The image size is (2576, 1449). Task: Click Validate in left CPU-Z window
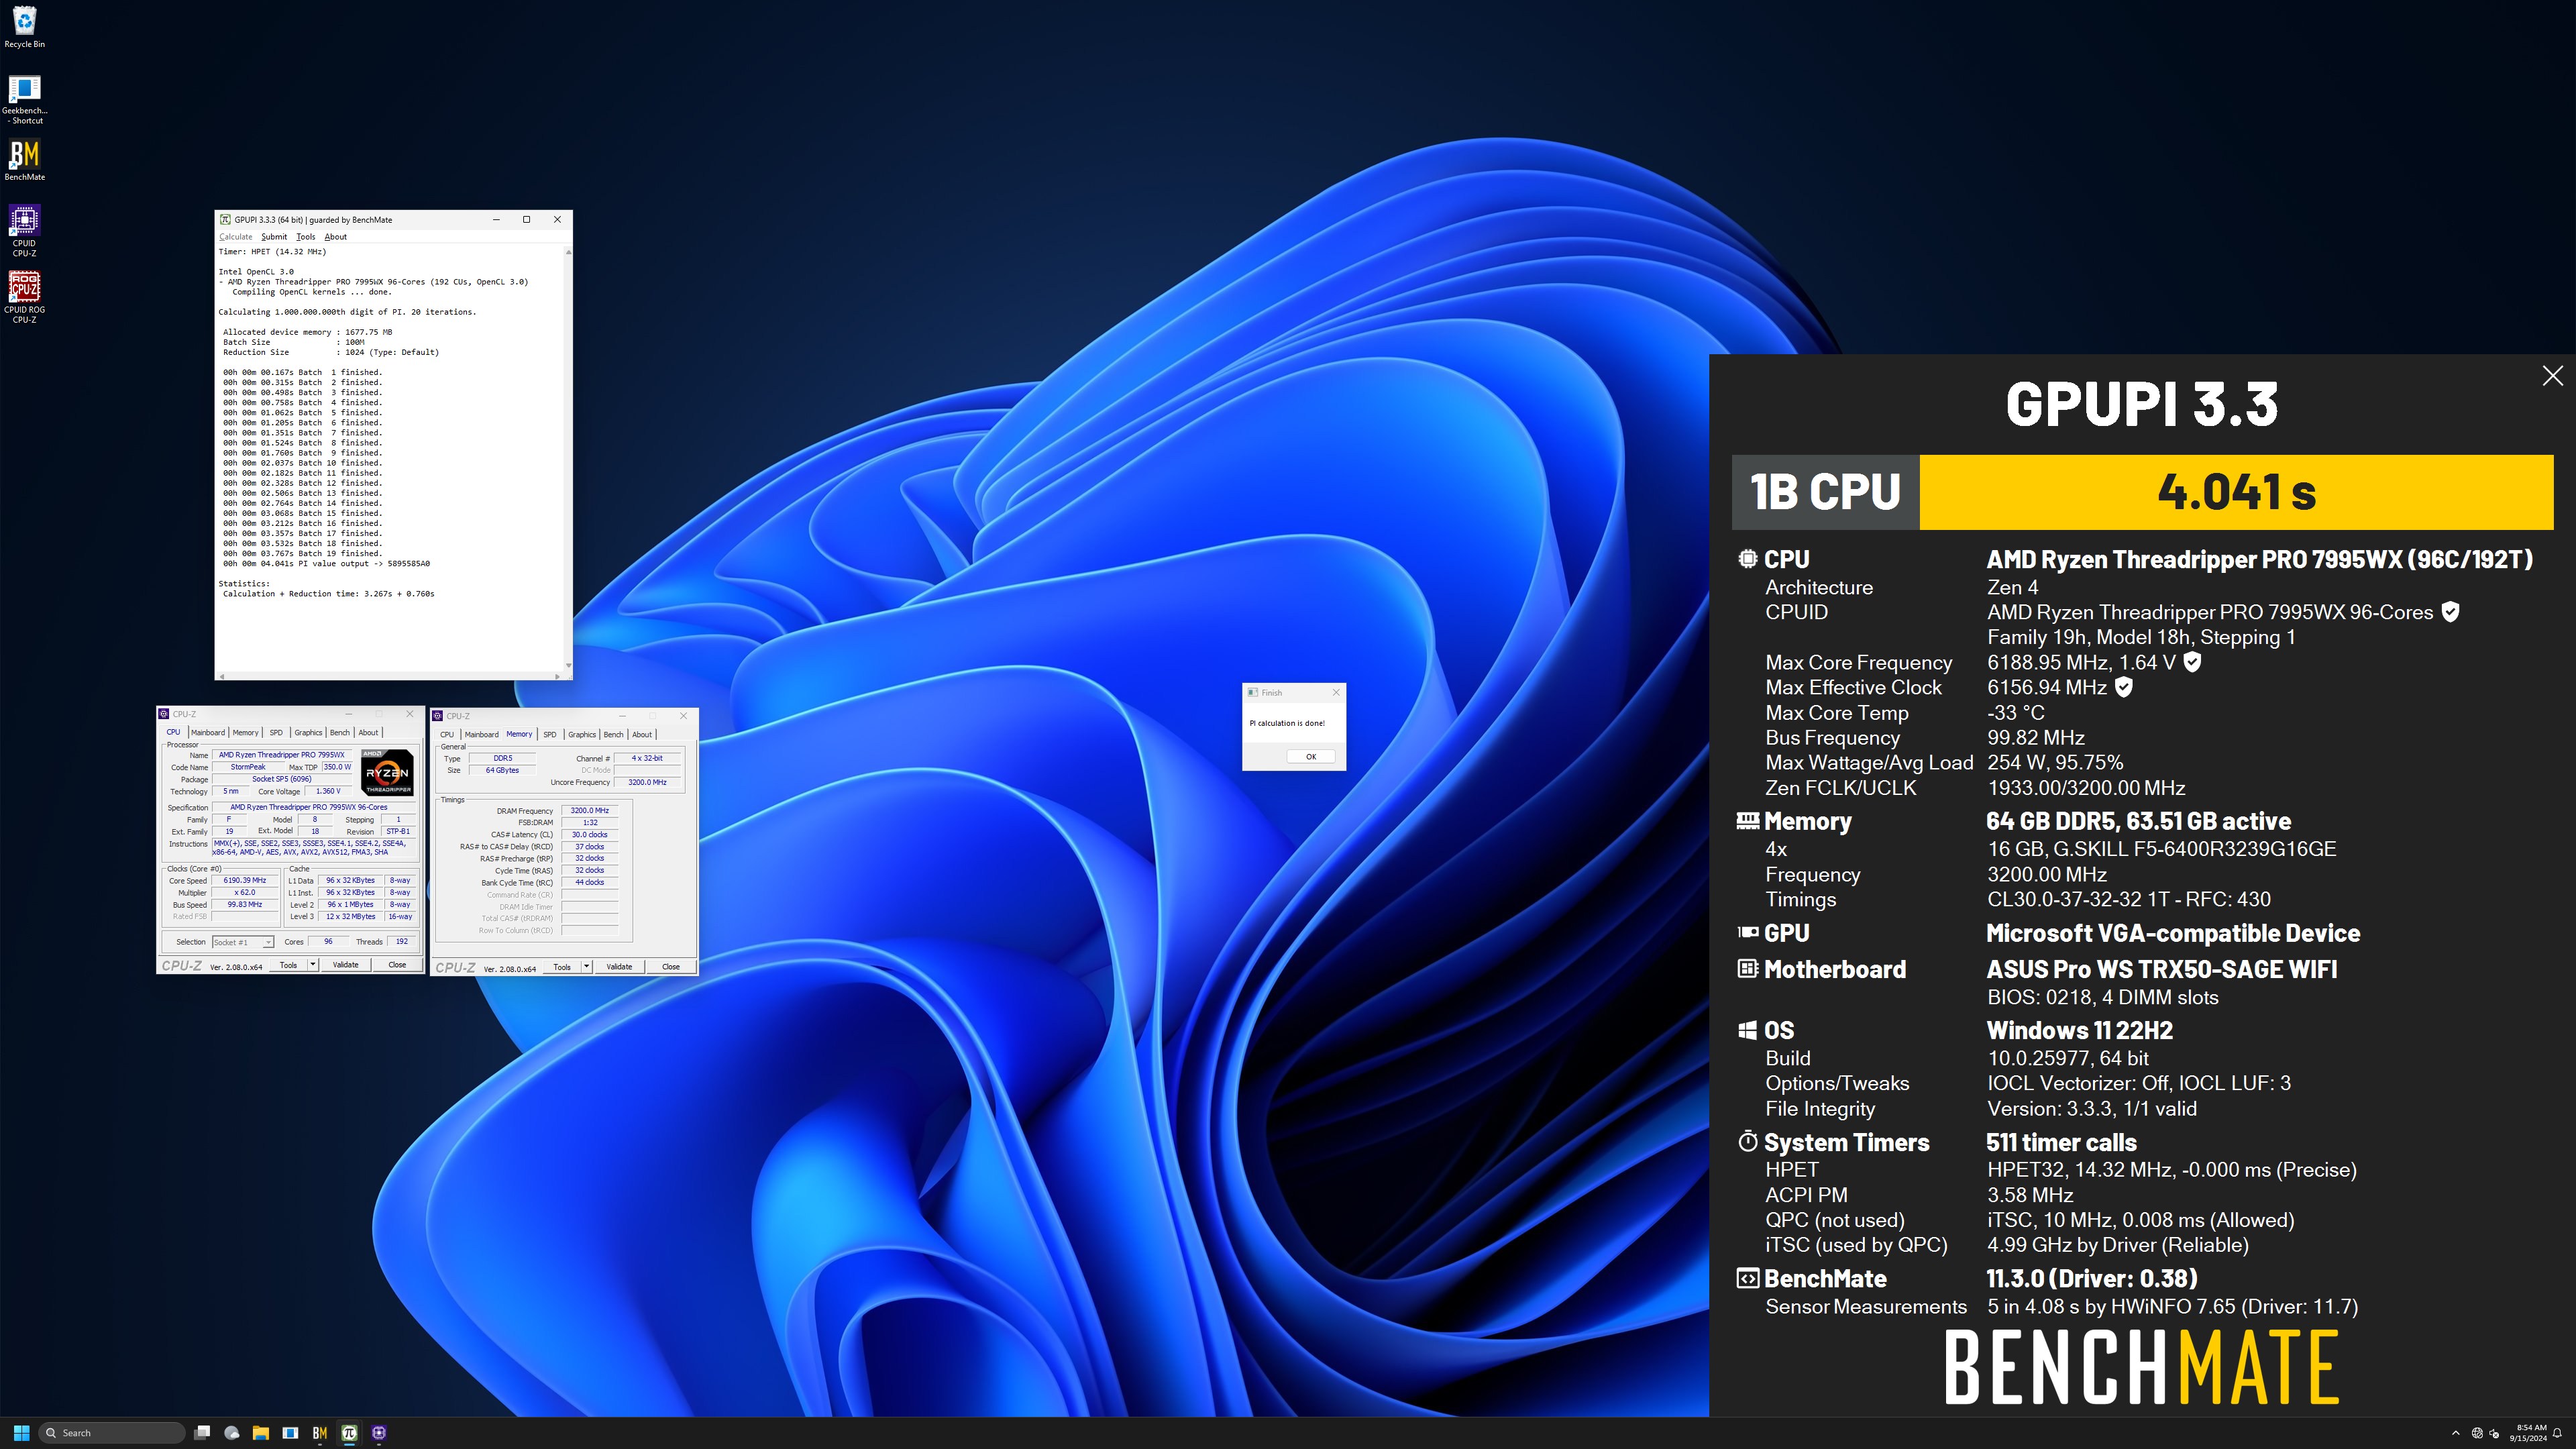pos(346,965)
